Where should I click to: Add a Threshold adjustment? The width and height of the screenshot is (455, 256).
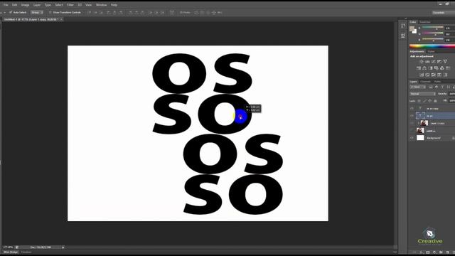click(x=433, y=75)
